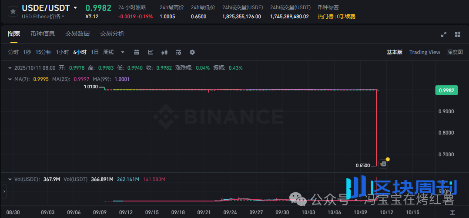Click the chart display settings list icon
This screenshot has height=218, width=469.
coord(178,52)
